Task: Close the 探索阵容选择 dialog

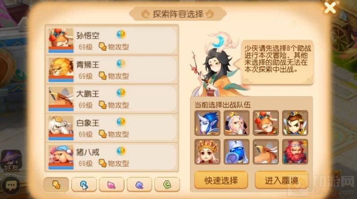Action: point(330,8)
